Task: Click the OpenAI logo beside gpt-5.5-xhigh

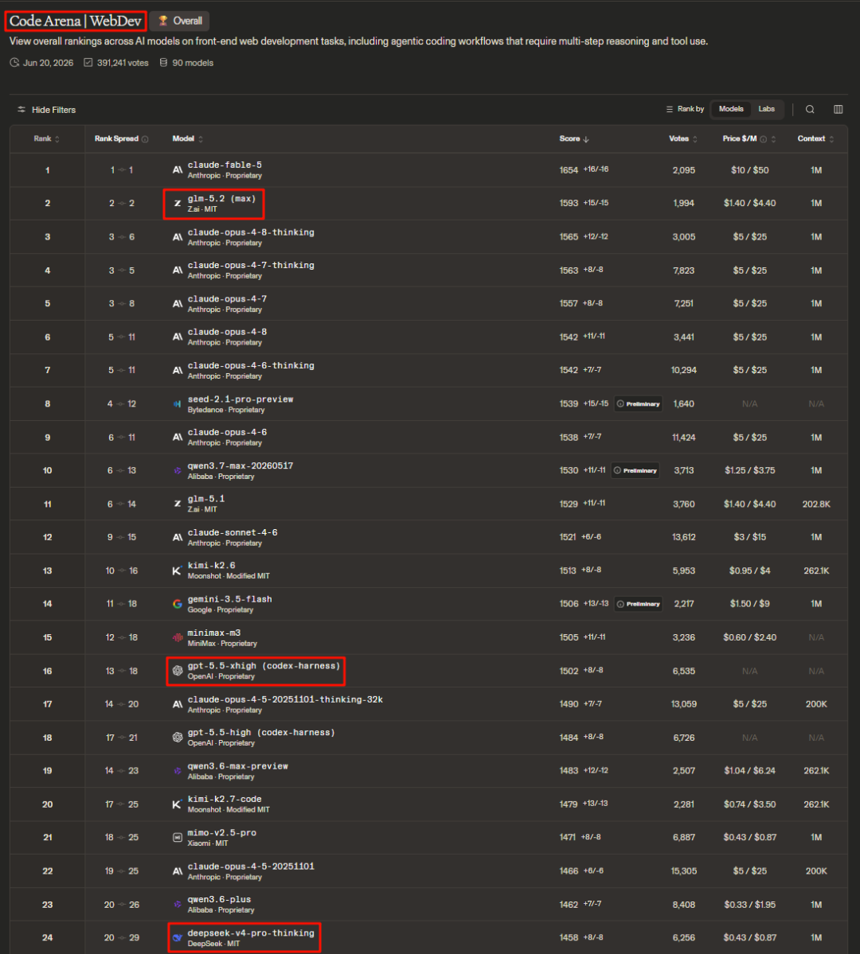Action: 178,671
